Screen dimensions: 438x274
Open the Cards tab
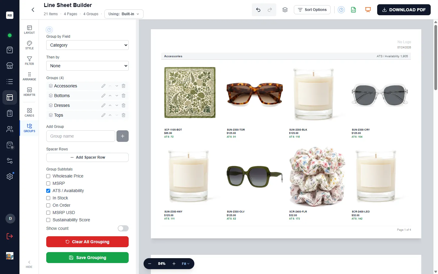30,112
